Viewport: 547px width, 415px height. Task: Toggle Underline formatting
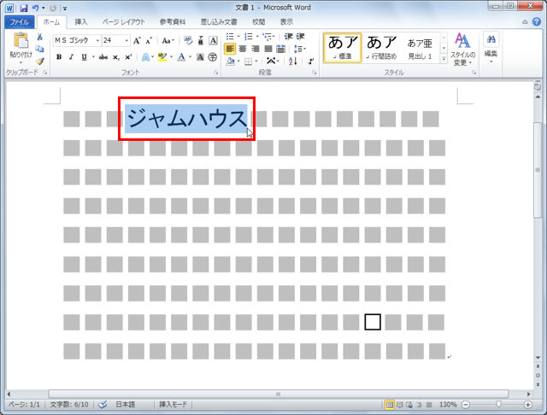point(84,57)
